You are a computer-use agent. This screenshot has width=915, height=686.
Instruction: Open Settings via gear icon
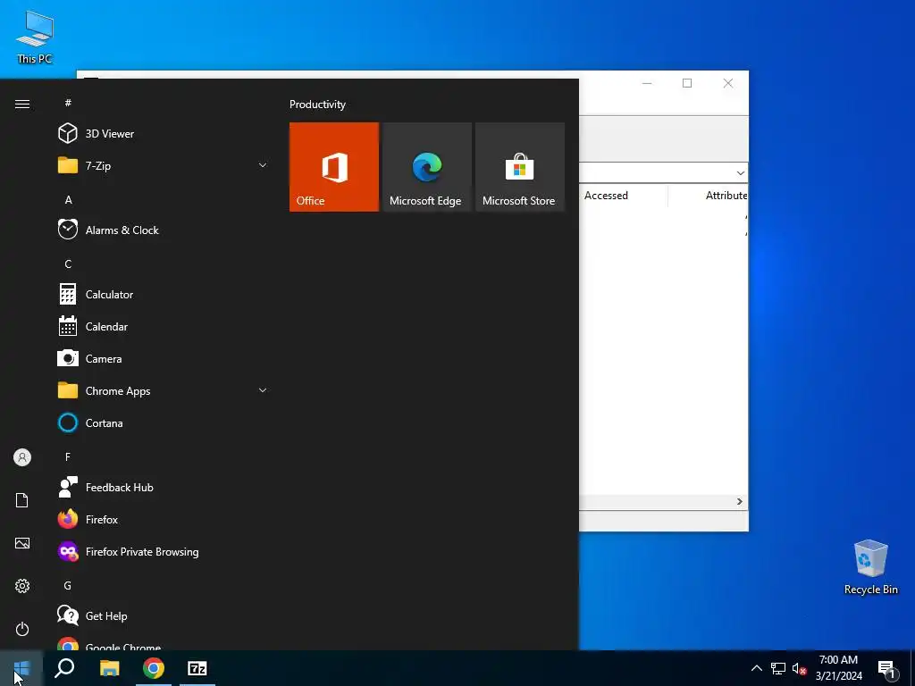(22, 586)
